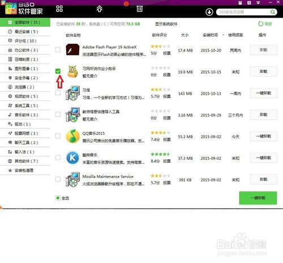Sort by 安装时间 column arrow

tap(223, 35)
